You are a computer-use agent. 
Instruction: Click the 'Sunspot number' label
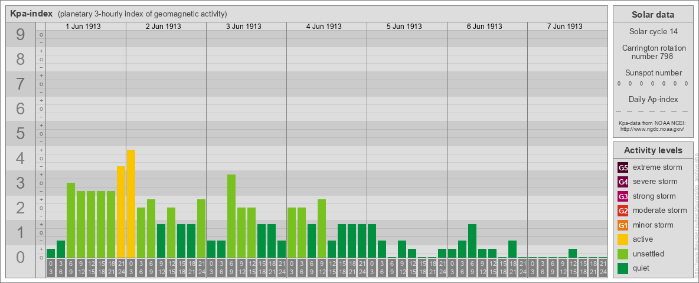pyautogui.click(x=653, y=73)
